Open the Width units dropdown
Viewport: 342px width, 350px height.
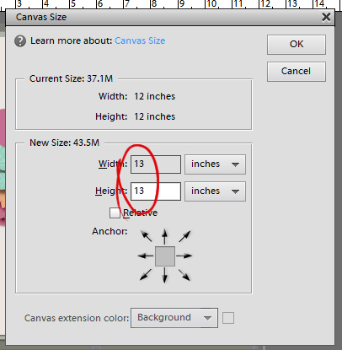215,164
